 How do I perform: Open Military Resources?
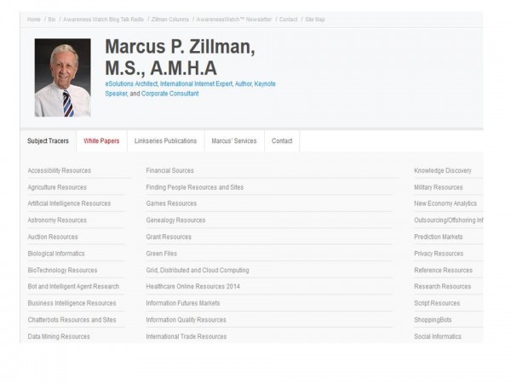coord(439,187)
